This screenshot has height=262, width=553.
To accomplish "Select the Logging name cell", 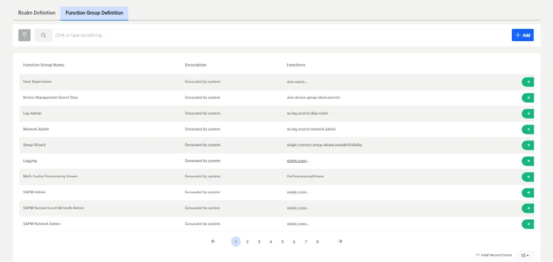I will pyautogui.click(x=30, y=161).
